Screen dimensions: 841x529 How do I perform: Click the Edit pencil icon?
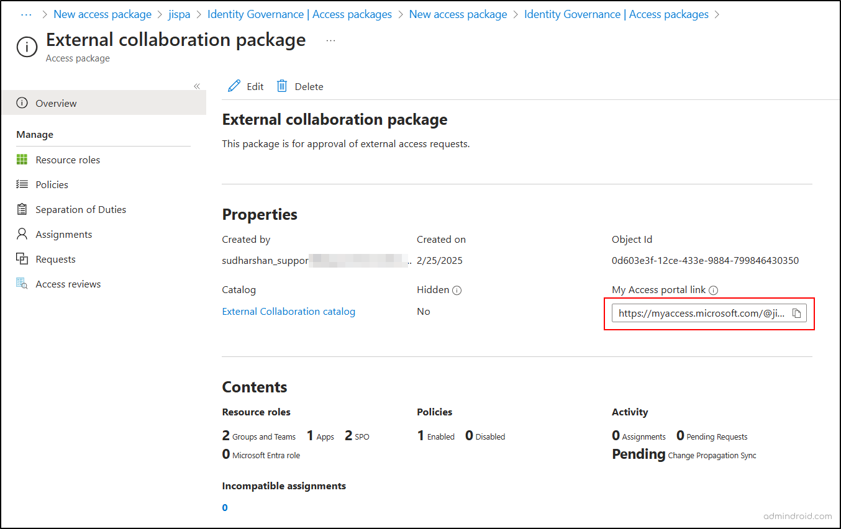click(235, 86)
